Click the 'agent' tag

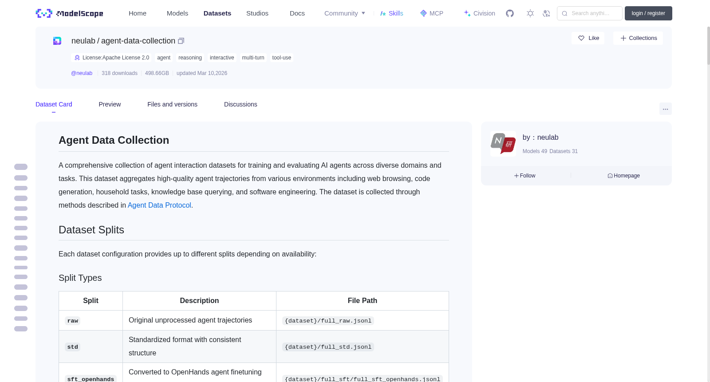164,58
